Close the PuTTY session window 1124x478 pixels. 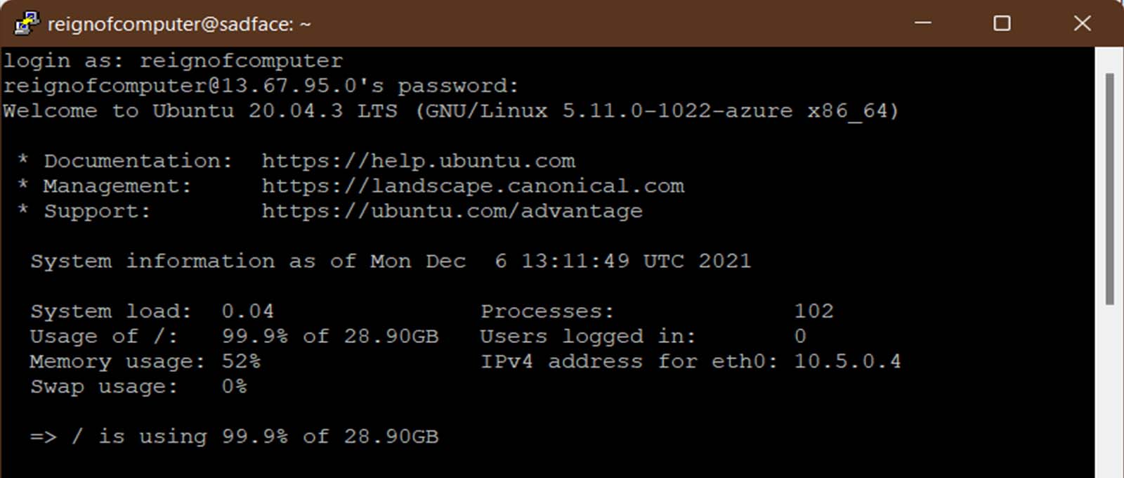(1083, 23)
